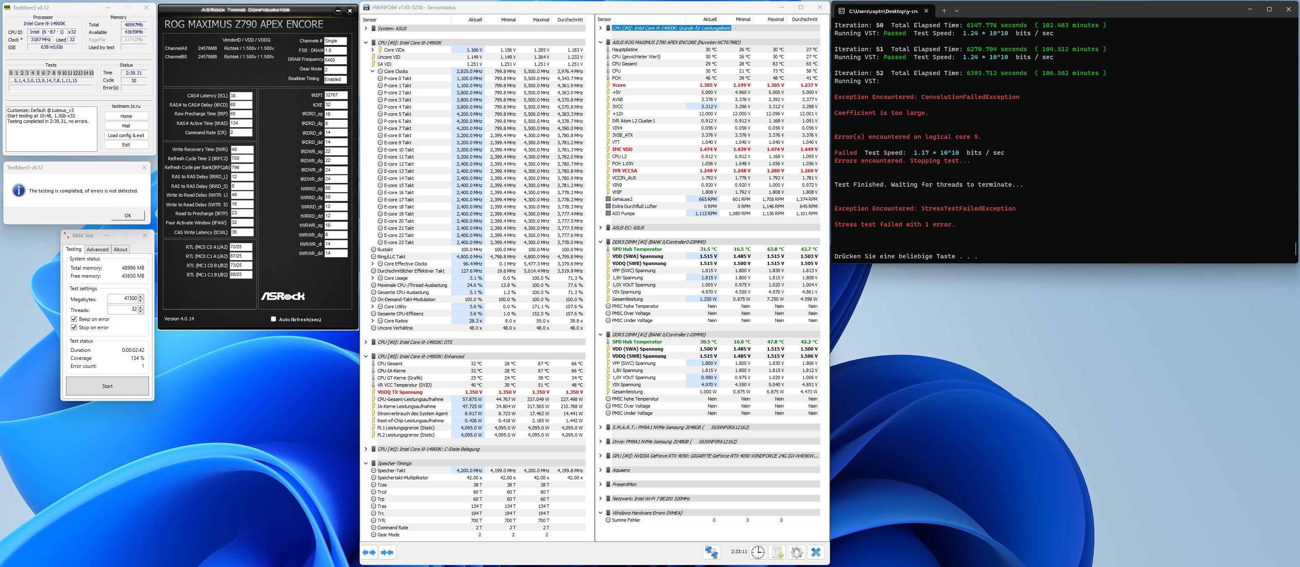1300x567 pixels.
Task: Collapse Windows Hardware Errors (WHEA) group
Action: click(601, 512)
